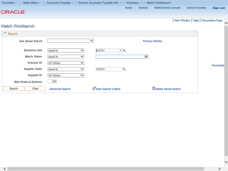Open the Match Status operator dropdown
This screenshot has width=228, height=171.
coord(66,57)
